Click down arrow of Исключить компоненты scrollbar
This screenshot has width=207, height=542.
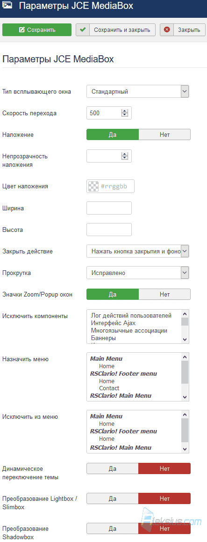click(185, 340)
